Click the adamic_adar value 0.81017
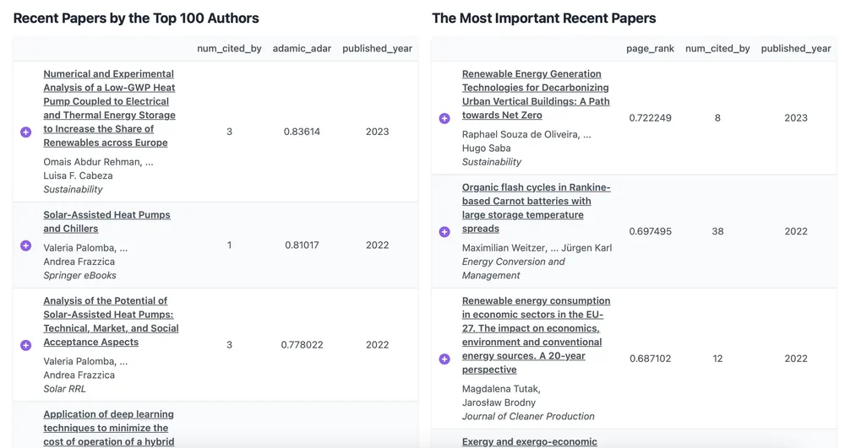Viewport: 845px width, 448px height. pos(302,246)
